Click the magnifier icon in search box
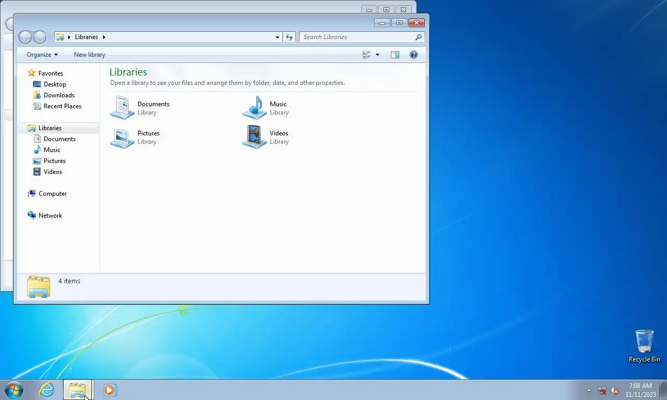Screen dimensions: 667x400 (x=418, y=37)
